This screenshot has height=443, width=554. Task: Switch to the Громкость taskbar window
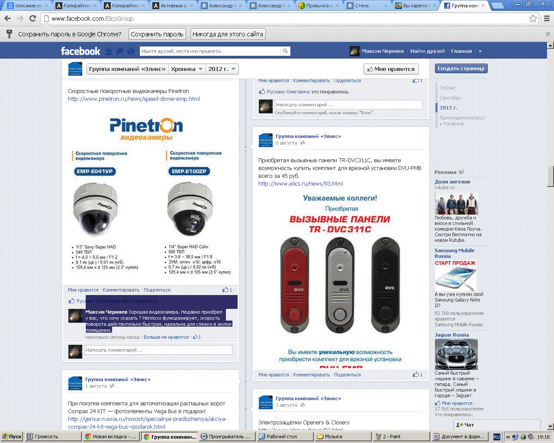(x=54, y=437)
